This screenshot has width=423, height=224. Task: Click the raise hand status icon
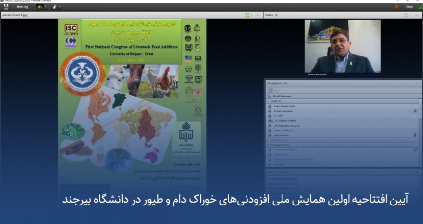pyautogui.click(x=55, y=7)
